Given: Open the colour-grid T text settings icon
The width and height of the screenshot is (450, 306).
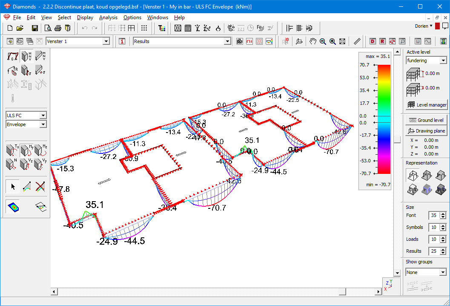Looking at the screenshot, I should pos(162,28).
